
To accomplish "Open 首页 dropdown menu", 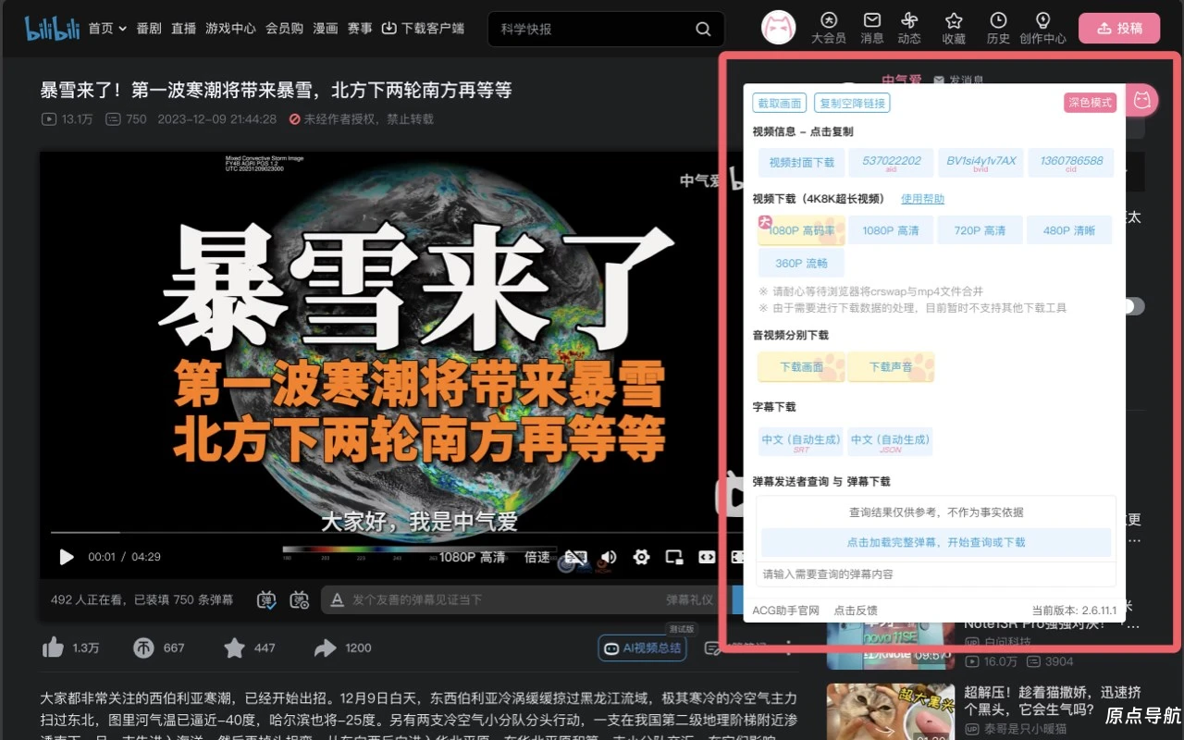I will click(x=107, y=29).
